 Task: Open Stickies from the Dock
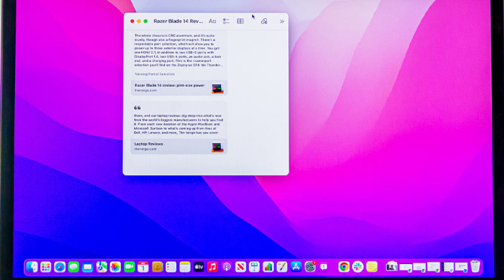[x=372, y=267]
